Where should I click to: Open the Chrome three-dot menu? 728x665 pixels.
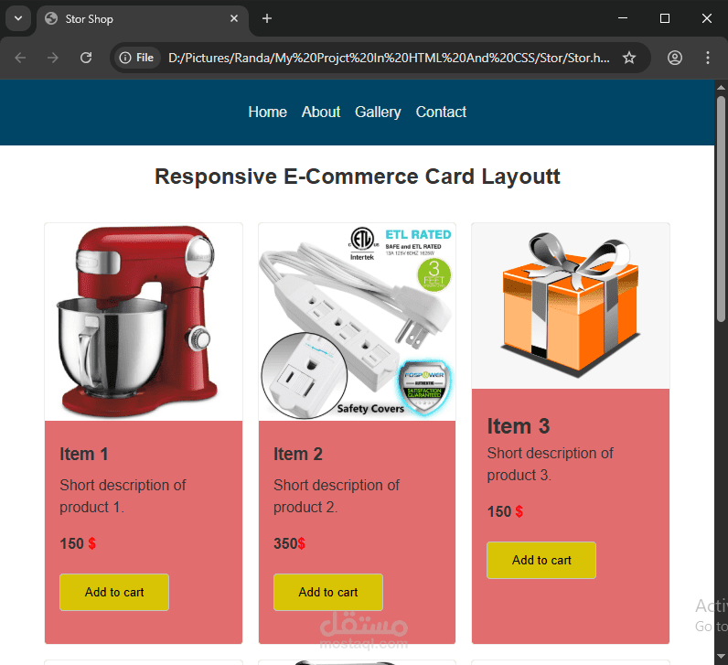708,58
